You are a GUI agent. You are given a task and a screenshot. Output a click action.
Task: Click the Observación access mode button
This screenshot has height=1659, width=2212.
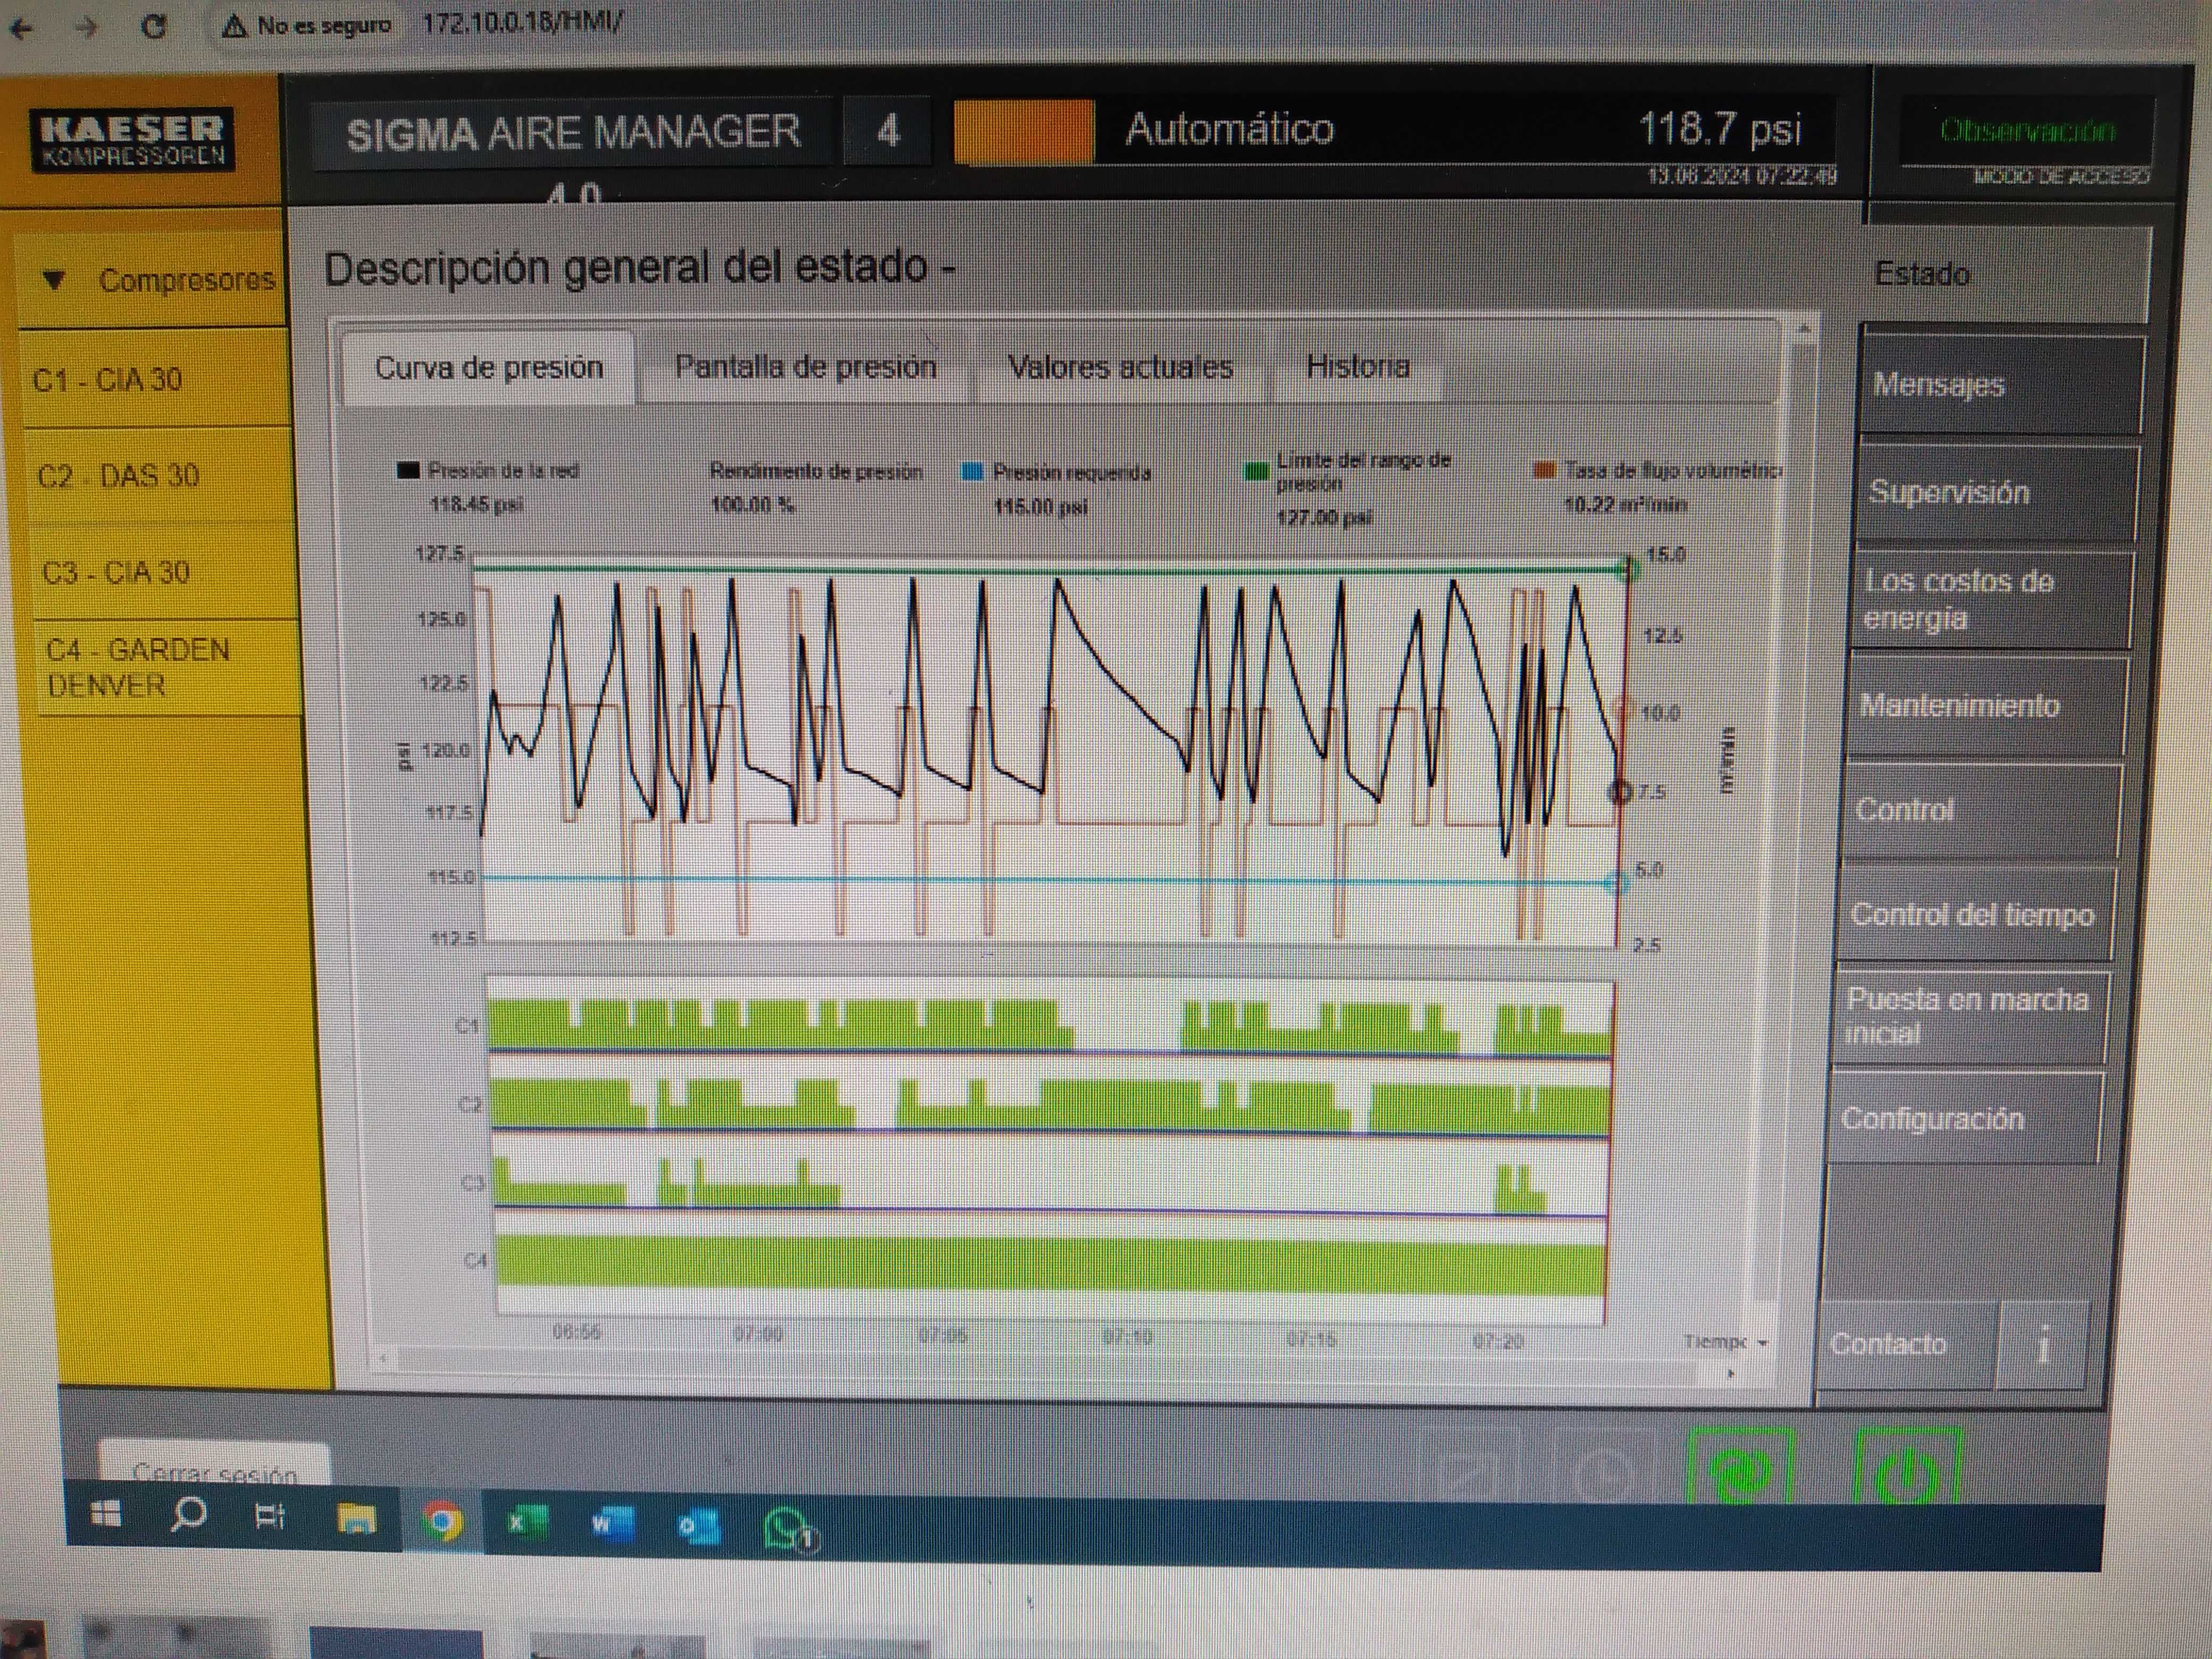[2027, 131]
